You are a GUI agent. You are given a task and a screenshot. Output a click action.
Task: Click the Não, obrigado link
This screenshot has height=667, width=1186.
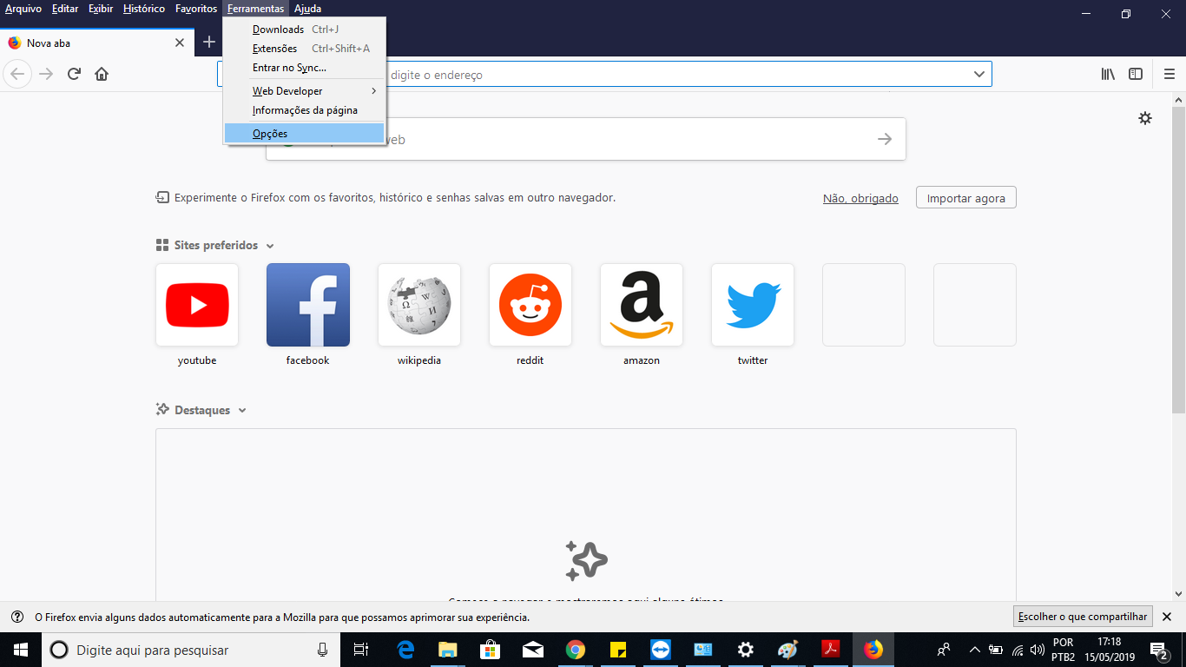tap(860, 198)
